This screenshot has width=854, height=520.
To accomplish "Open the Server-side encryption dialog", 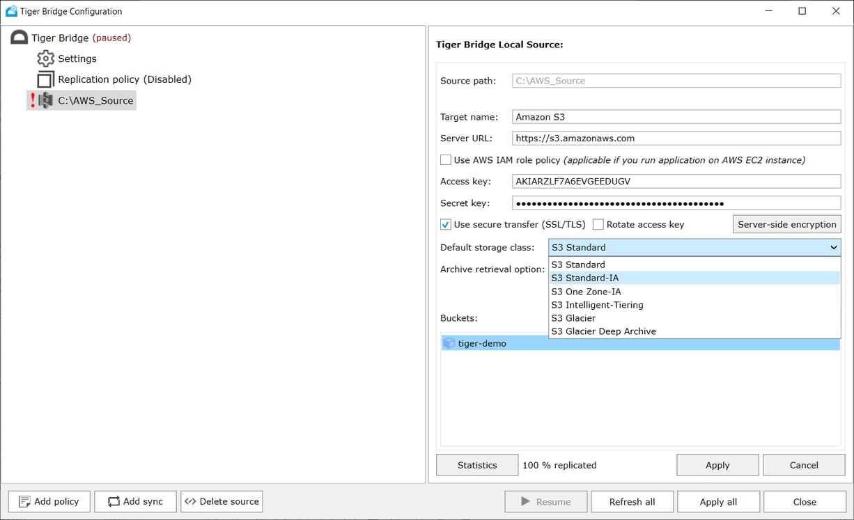I will click(x=786, y=224).
